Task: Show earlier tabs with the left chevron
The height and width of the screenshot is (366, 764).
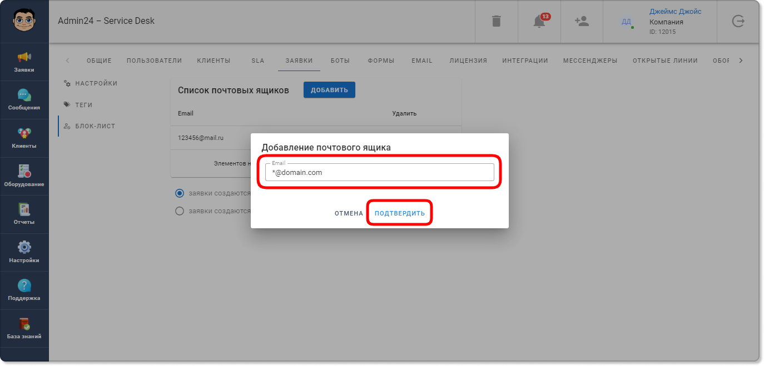Action: tap(67, 61)
